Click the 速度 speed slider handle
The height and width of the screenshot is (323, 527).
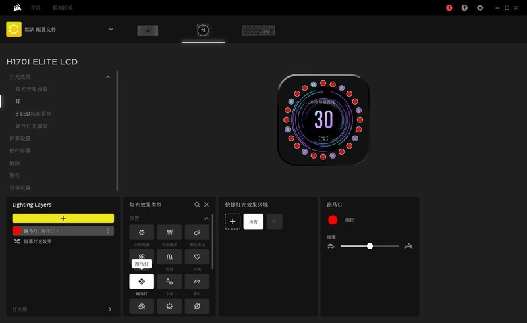(x=370, y=246)
